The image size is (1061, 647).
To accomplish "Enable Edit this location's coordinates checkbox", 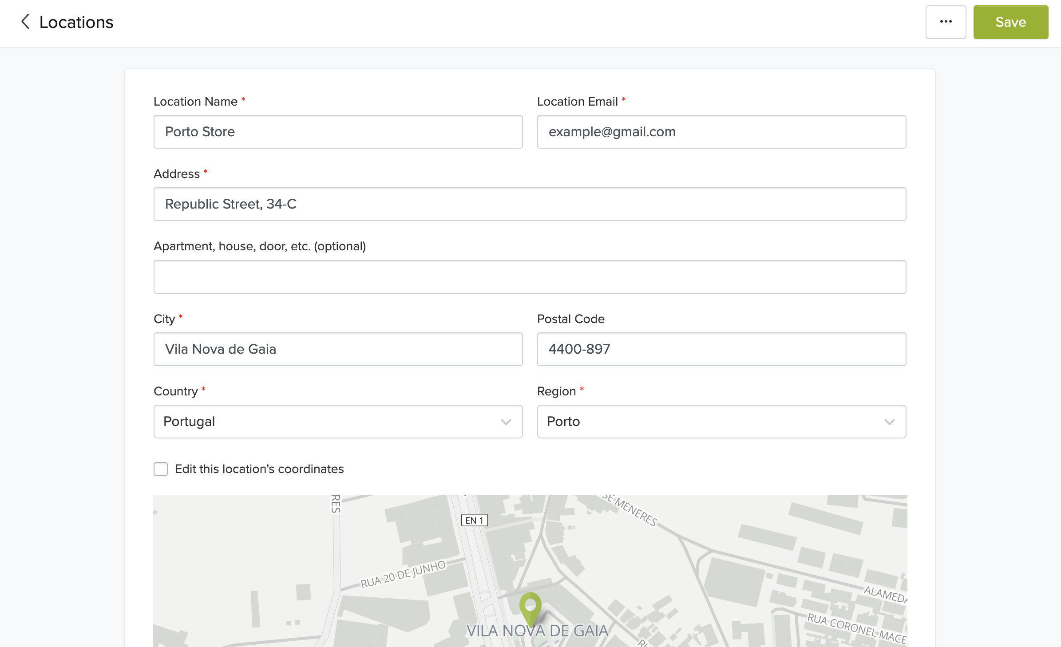I will pyautogui.click(x=161, y=469).
